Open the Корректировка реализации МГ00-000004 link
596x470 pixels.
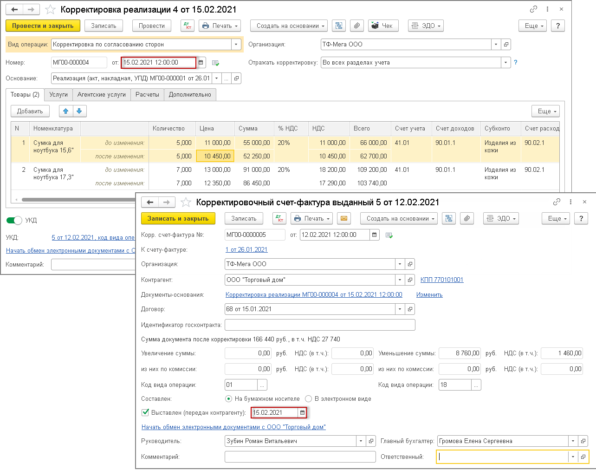[314, 294]
